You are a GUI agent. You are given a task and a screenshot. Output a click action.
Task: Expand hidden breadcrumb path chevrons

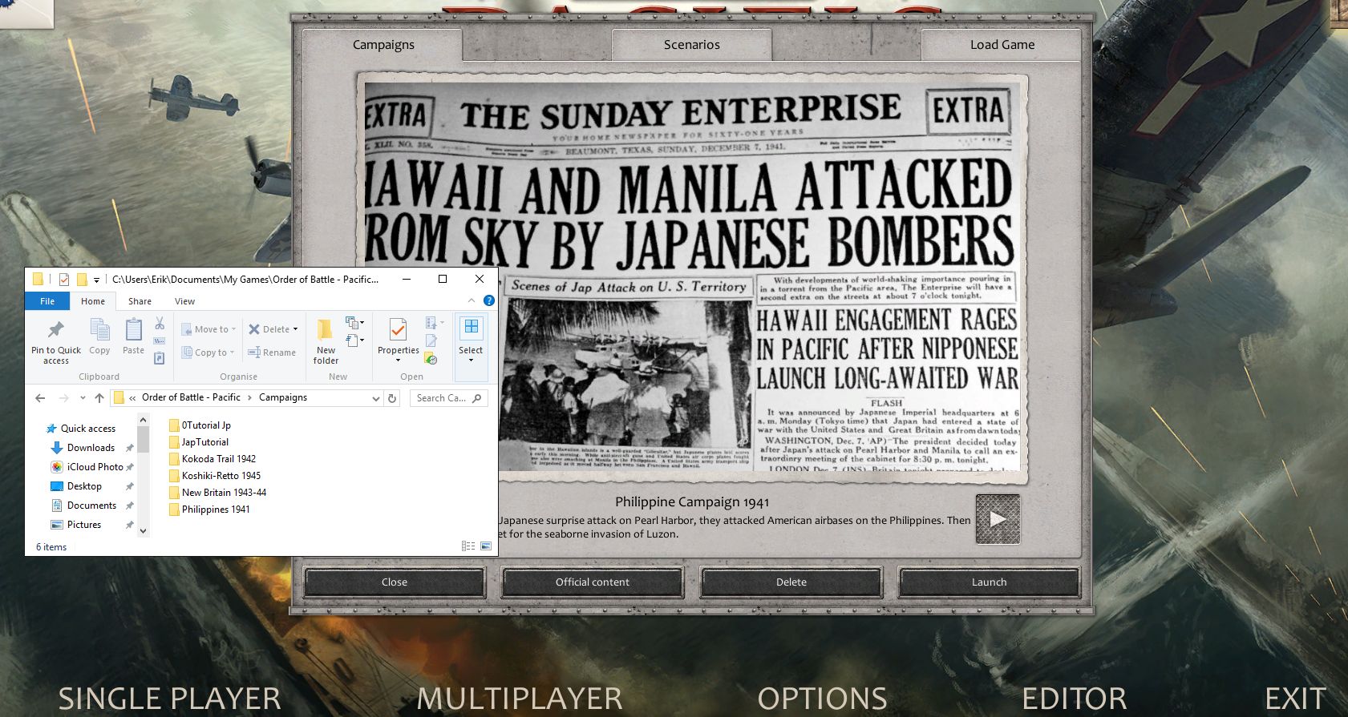pyautogui.click(x=132, y=398)
